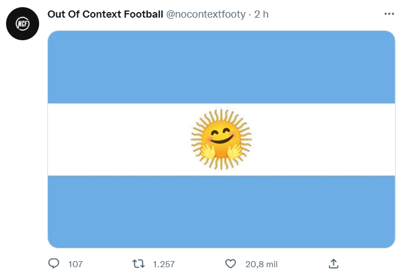The width and height of the screenshot is (405, 276).
Task: Open the three-dot more options menu
Action: 389,14
